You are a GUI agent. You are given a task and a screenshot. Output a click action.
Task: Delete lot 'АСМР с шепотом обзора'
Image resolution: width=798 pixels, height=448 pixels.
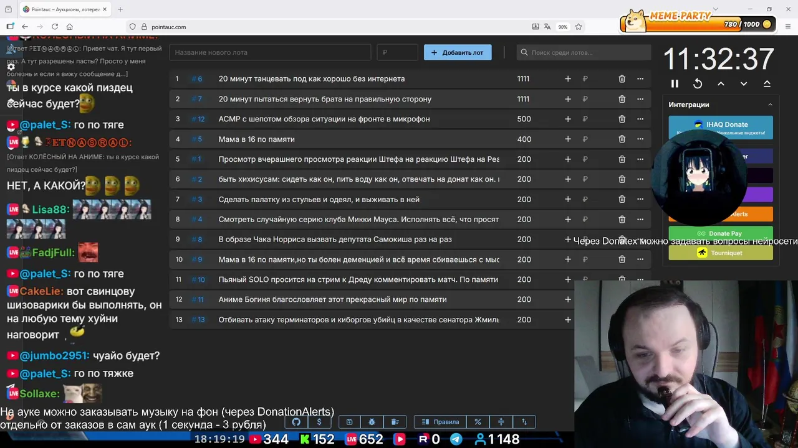622,119
